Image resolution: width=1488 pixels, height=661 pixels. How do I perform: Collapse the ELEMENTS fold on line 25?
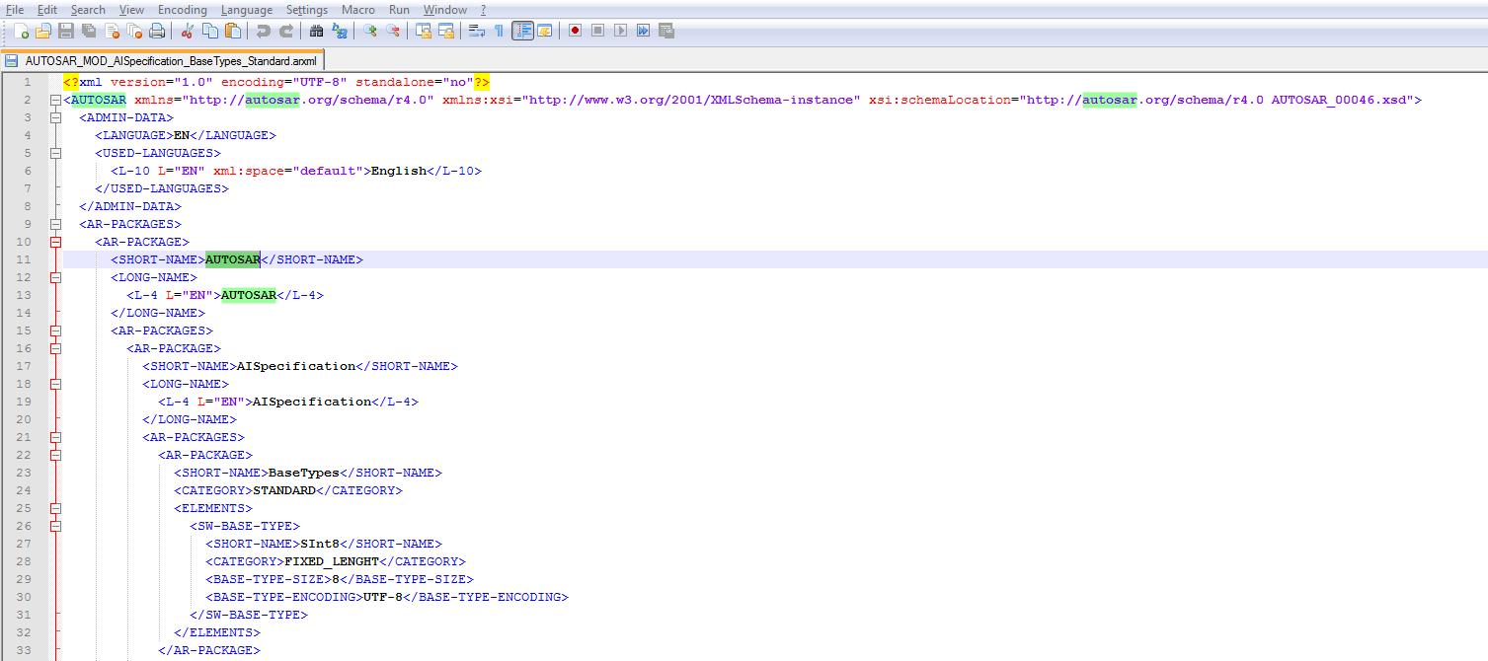pos(55,508)
